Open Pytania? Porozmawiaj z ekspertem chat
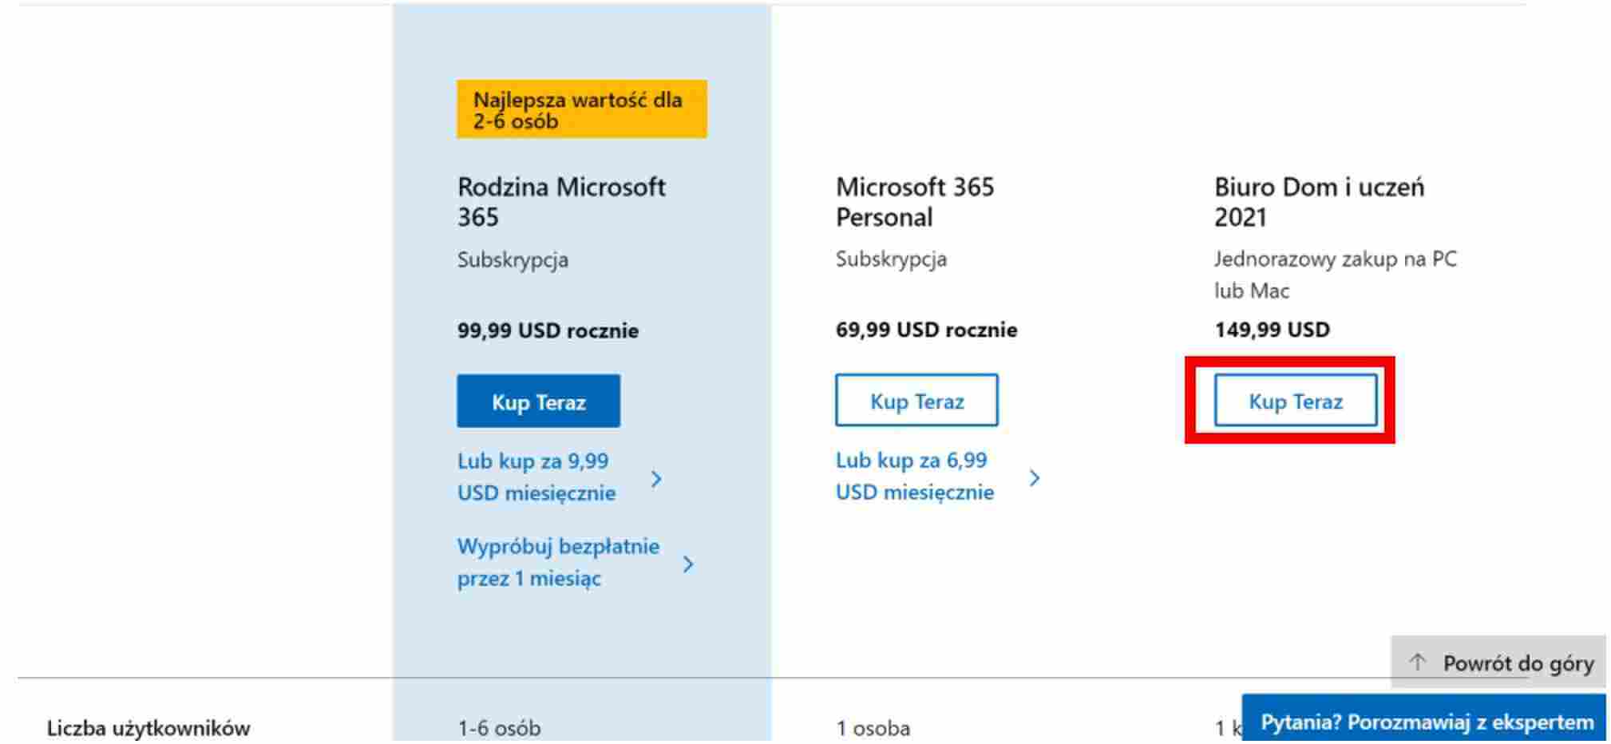This screenshot has height=744, width=1611. tap(1424, 721)
